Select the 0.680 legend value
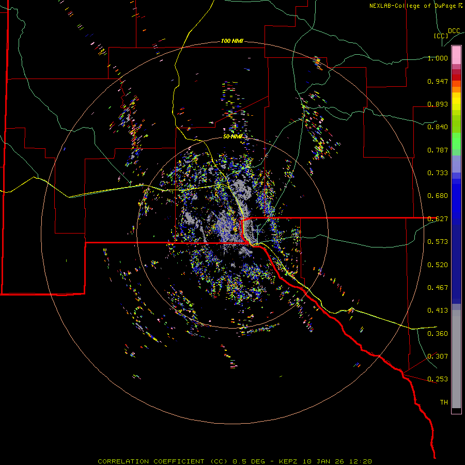Image resolution: width=465 pixels, height=465 pixels. click(x=438, y=196)
